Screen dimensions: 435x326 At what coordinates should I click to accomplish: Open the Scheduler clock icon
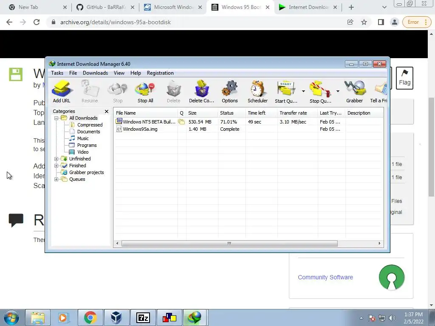pos(258,92)
